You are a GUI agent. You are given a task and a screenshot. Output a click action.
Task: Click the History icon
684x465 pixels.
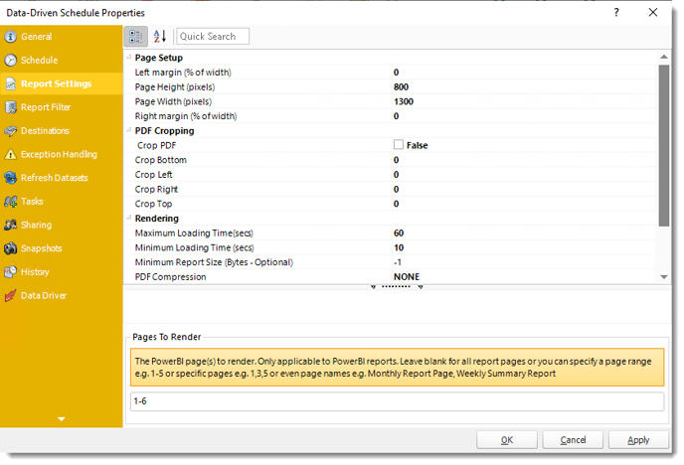coord(11,272)
